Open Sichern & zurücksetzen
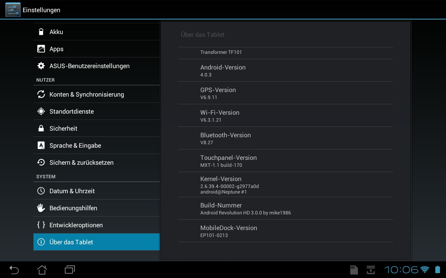Image resolution: width=446 pixels, height=278 pixels. [x=97, y=162]
